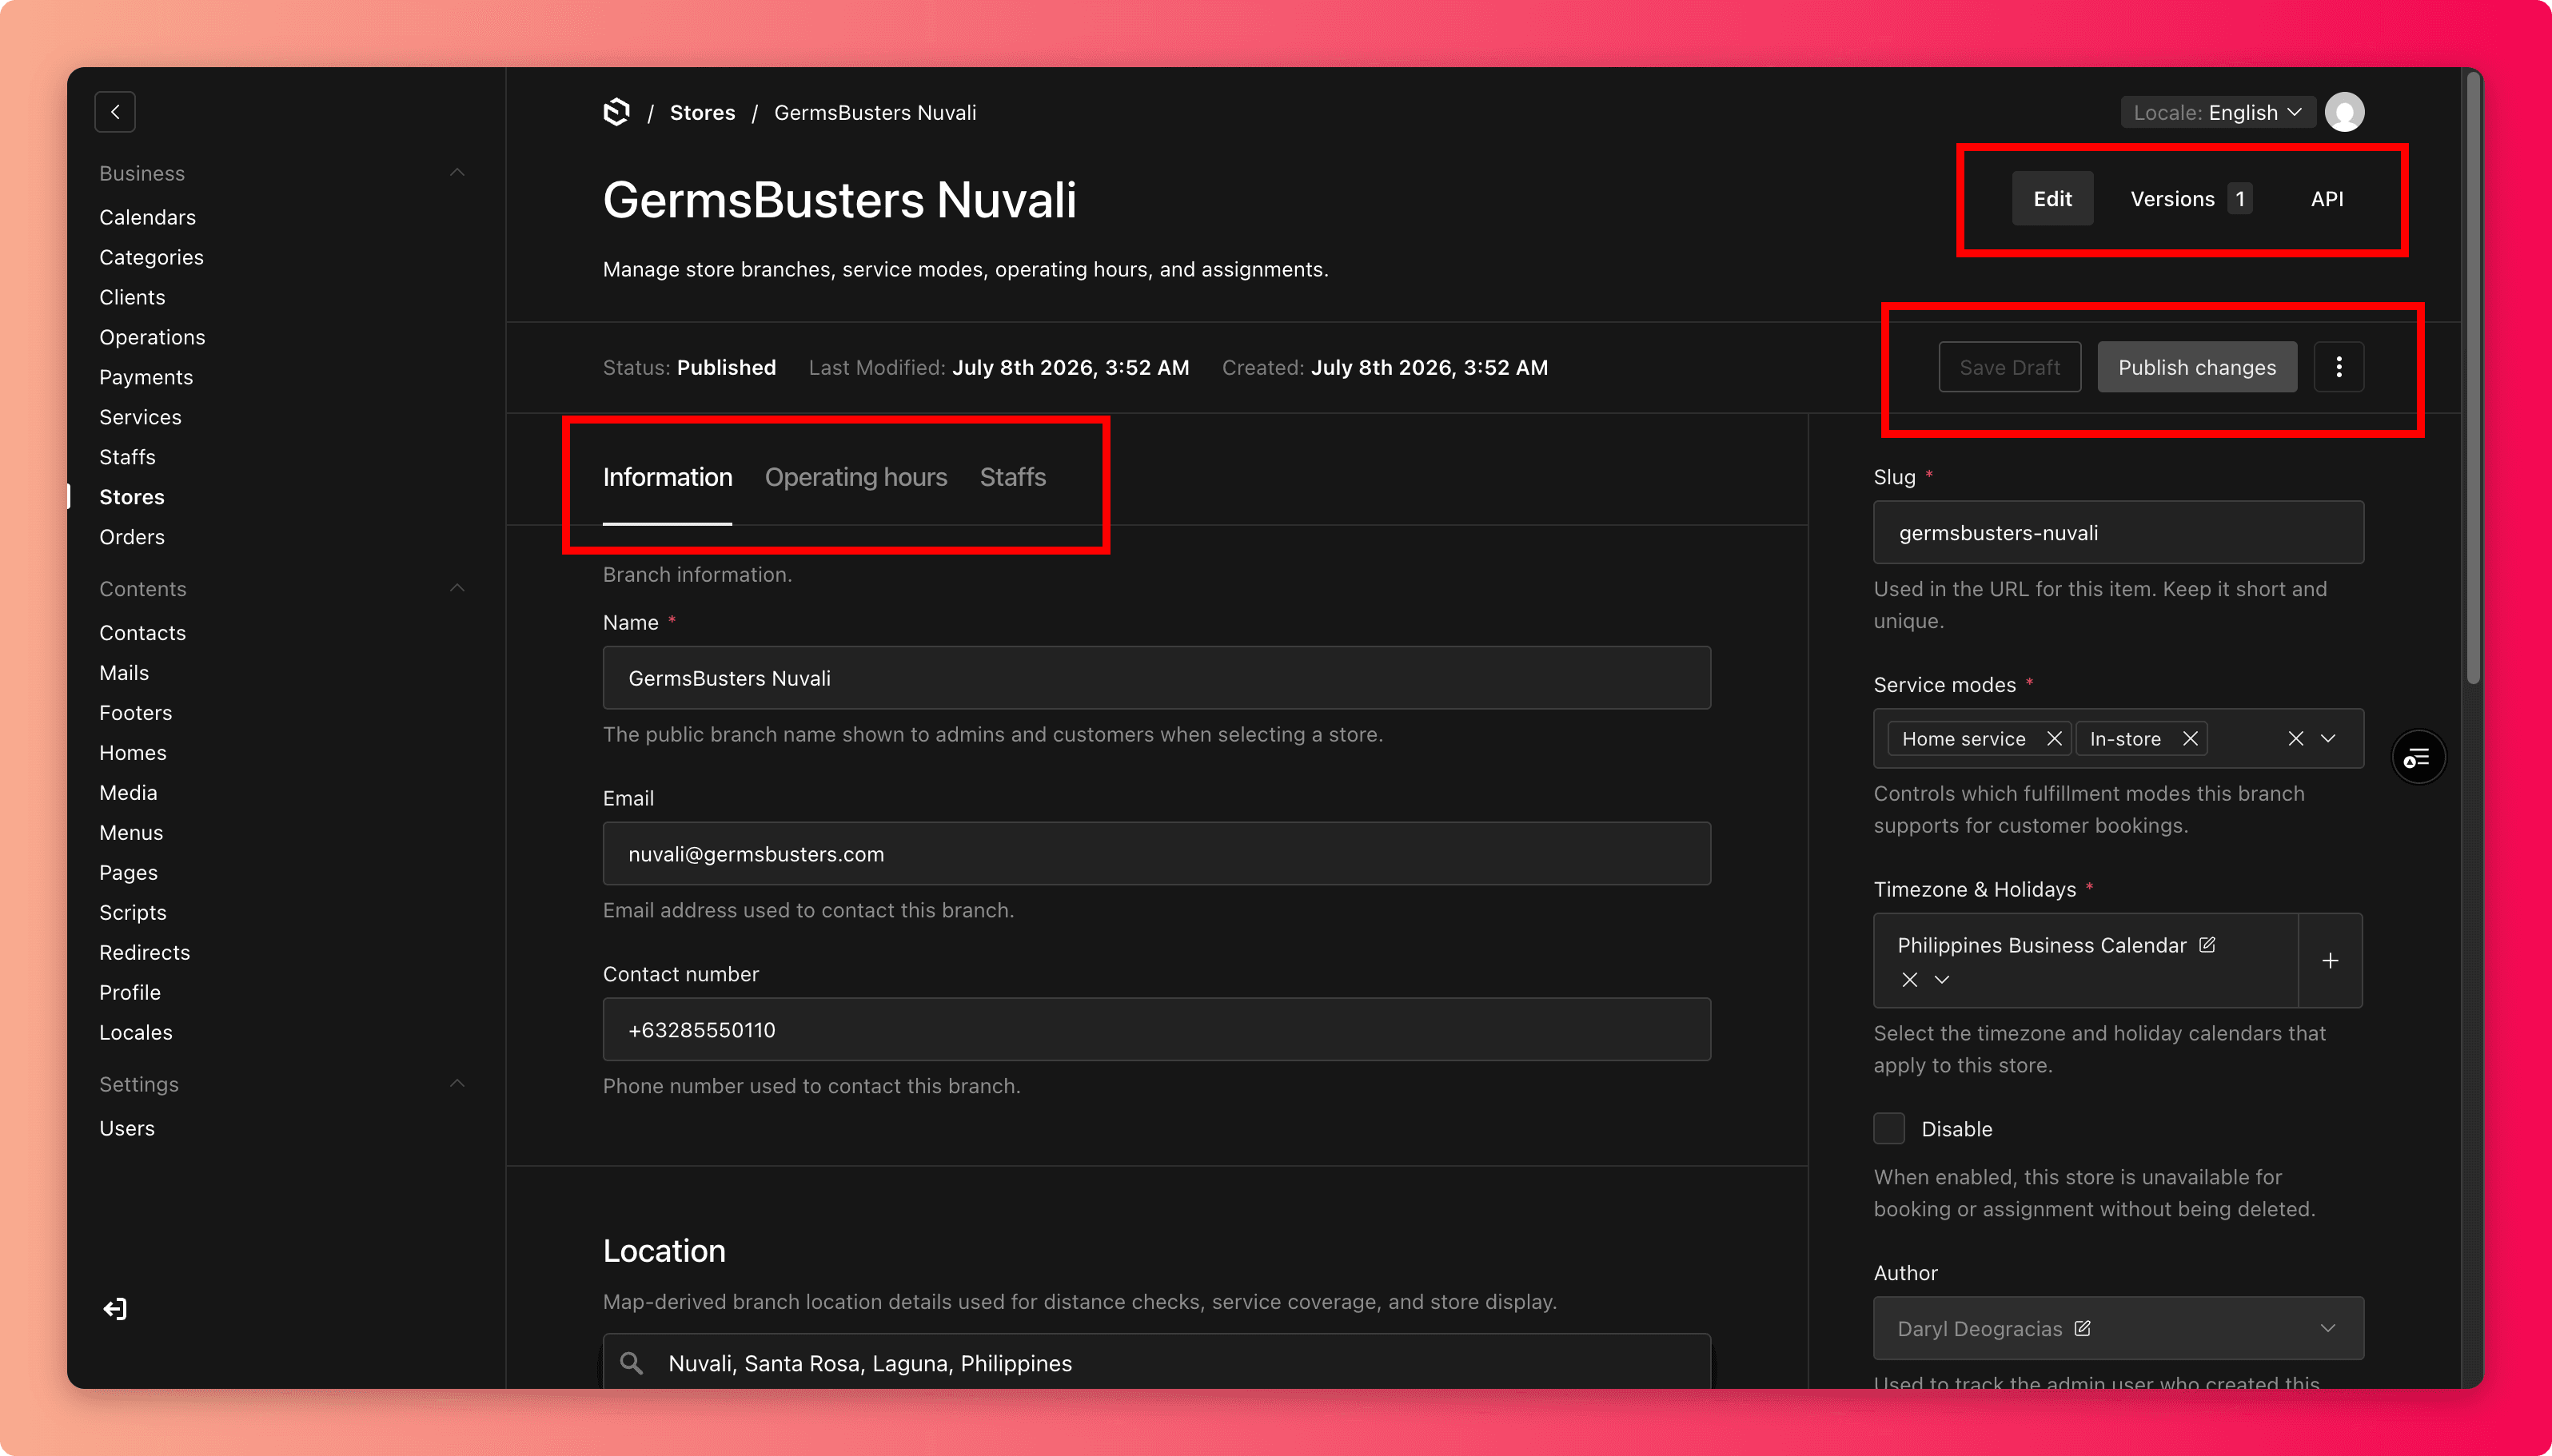The width and height of the screenshot is (2552, 1456).
Task: Open Staffs in the sidebar
Action: (x=127, y=457)
